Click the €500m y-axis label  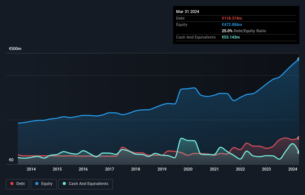[x=15, y=49]
